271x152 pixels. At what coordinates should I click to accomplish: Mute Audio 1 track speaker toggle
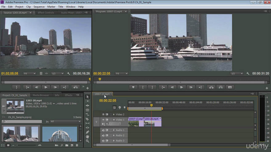tap(103, 130)
